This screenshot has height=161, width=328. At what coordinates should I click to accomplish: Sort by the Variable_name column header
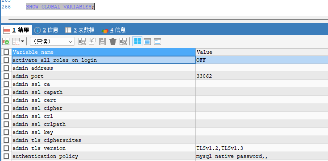[x=104, y=52]
